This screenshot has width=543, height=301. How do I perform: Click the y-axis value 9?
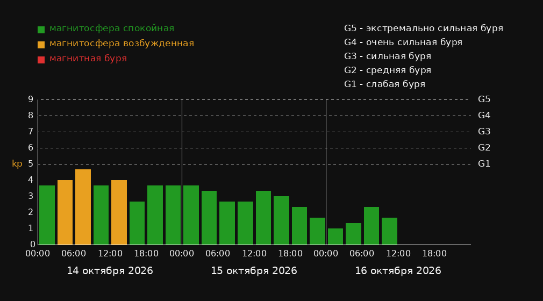point(31,99)
